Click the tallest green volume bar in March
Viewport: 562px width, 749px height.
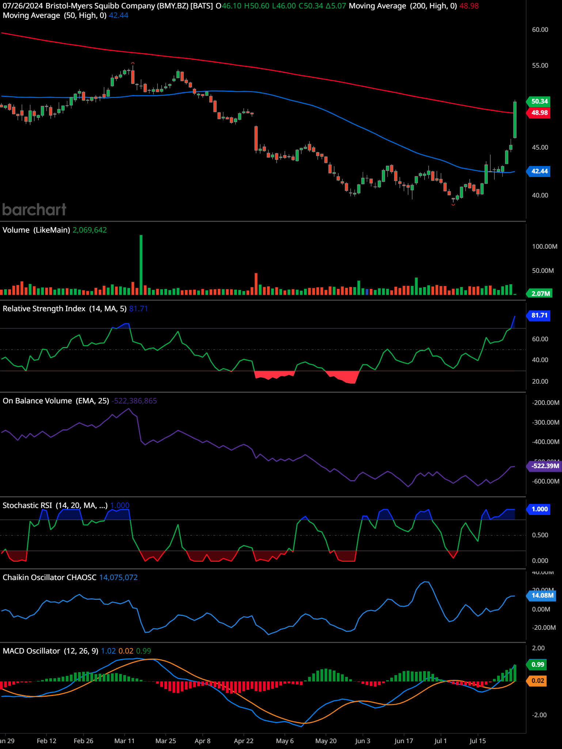pos(141,265)
